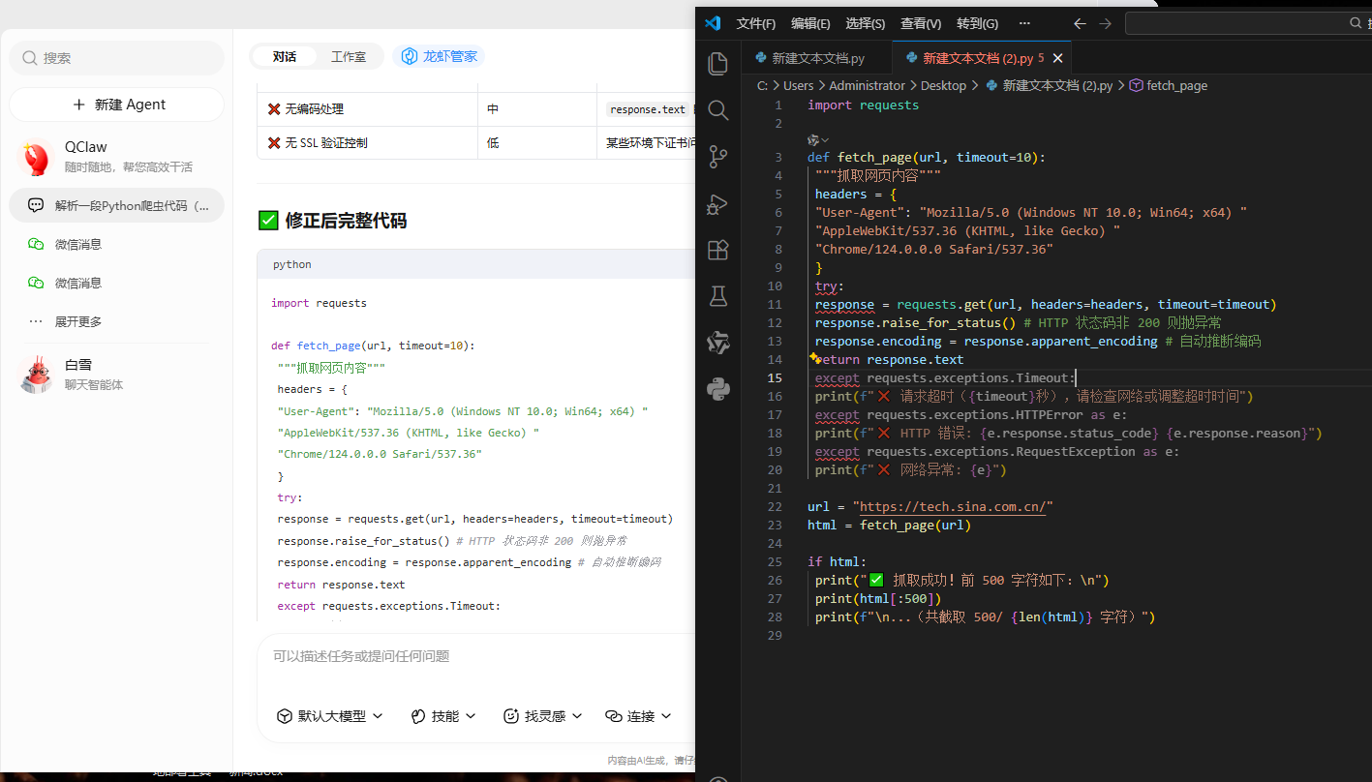This screenshot has width=1372, height=782.
Task: Click the 无 SSL 验证控制 table cell
Action: tap(367, 142)
